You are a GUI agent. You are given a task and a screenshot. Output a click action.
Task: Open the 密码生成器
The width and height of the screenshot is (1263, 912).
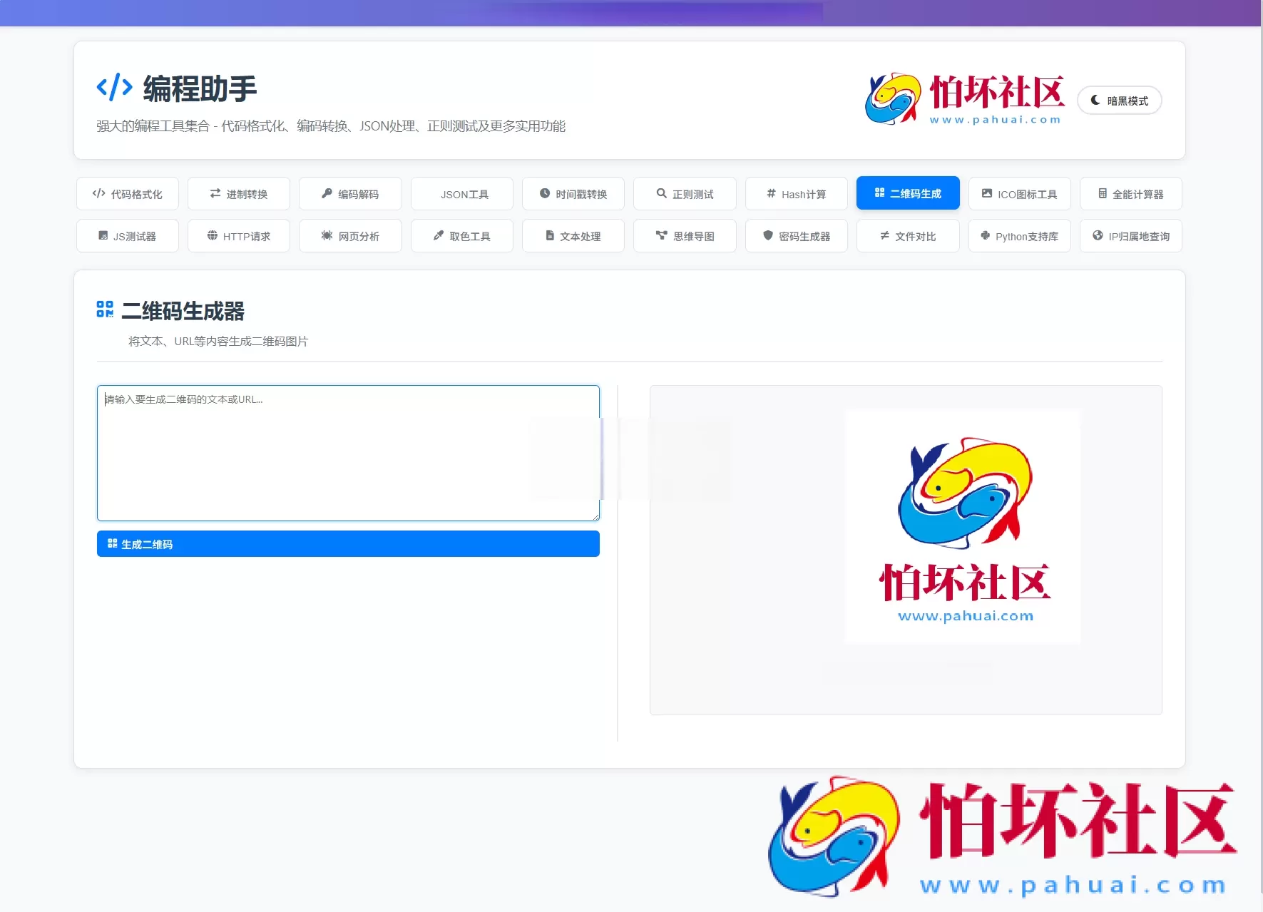click(796, 235)
